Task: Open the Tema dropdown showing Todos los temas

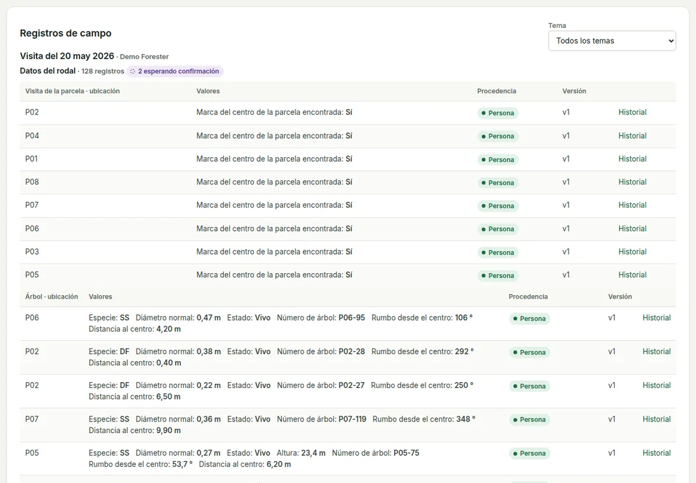Action: 612,41
